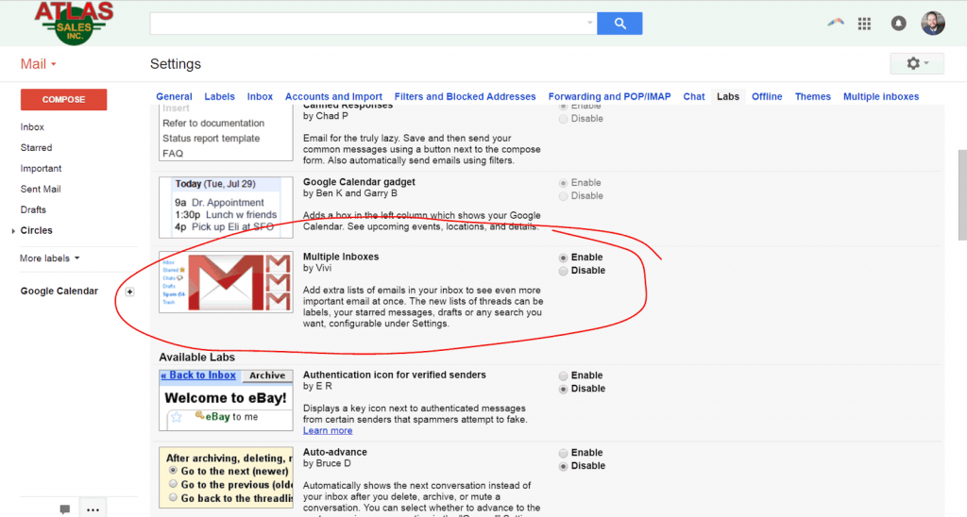Select Enable for Auto-advance
Image resolution: width=967 pixels, height=517 pixels.
click(x=563, y=453)
